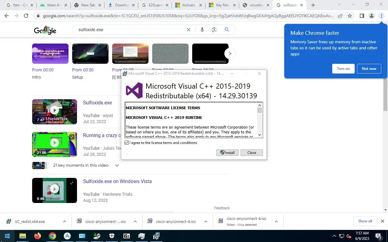Clear the Google search box text

click(x=189, y=30)
